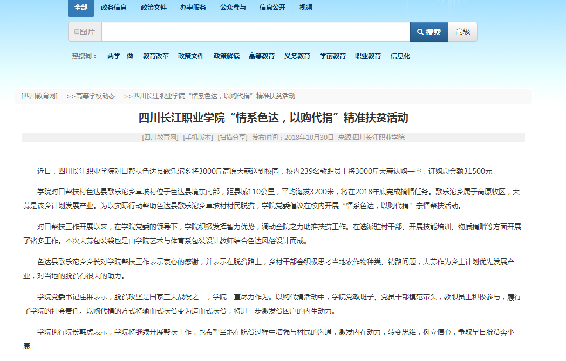The width and height of the screenshot is (566, 361).
Task: Click the 扫描分享 link
Action: pos(233,138)
